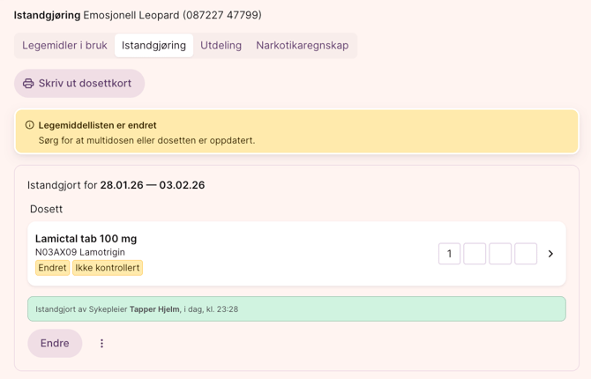Click the Legemiddellisten er endret warning heading

coord(97,125)
